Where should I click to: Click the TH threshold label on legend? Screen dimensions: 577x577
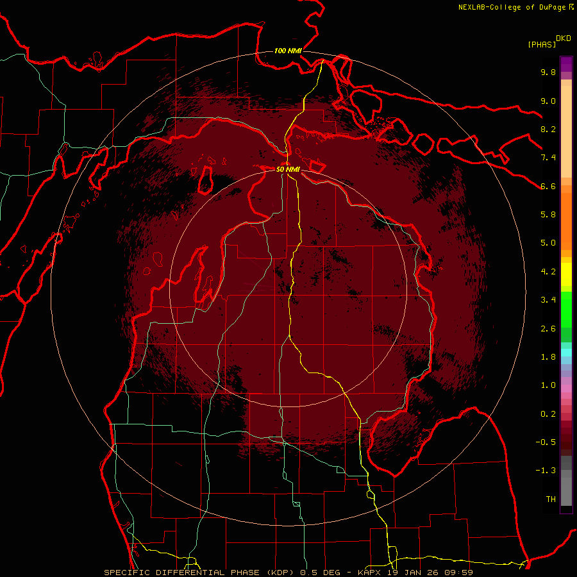coord(551,499)
